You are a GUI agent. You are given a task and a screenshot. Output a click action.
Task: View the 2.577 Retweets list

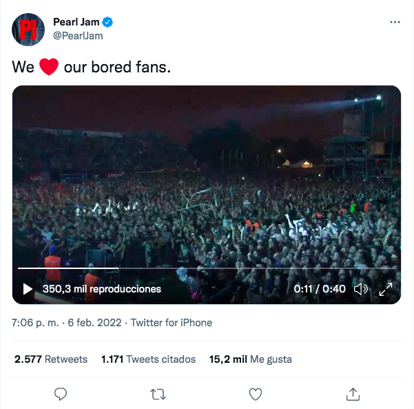point(51,359)
